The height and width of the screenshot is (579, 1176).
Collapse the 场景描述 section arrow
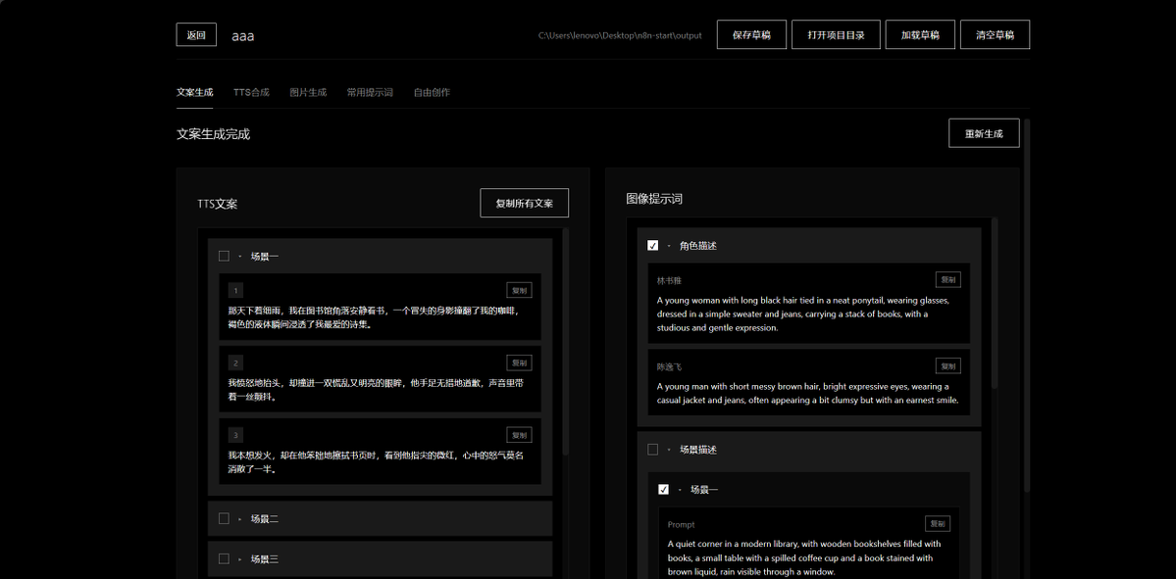tap(669, 450)
